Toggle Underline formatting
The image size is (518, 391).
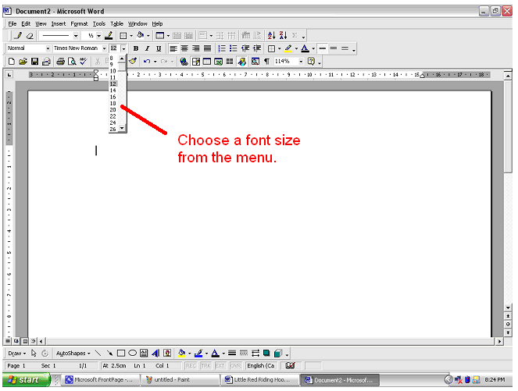[x=159, y=48]
